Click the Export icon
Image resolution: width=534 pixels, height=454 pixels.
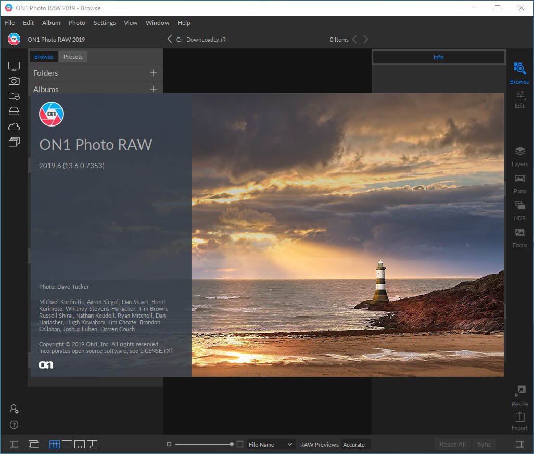pos(519,420)
